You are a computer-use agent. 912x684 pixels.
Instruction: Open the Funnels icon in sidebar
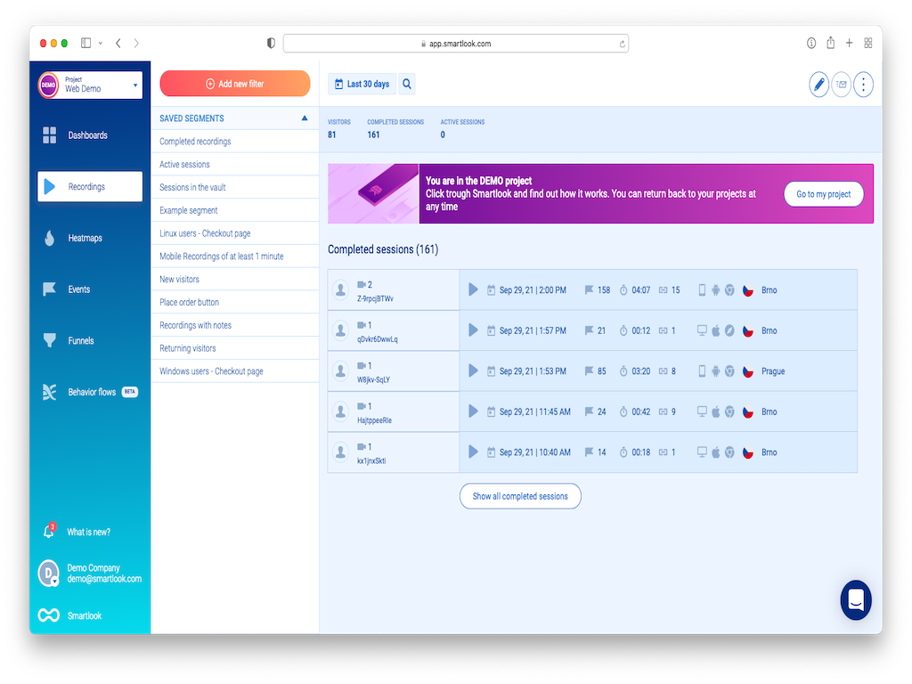50,340
